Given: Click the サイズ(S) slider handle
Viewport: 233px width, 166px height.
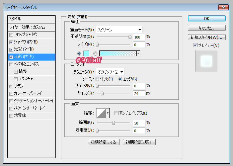Looking at the screenshot, I should pos(102,93).
